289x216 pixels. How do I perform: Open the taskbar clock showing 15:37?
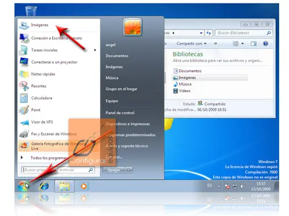point(261,187)
